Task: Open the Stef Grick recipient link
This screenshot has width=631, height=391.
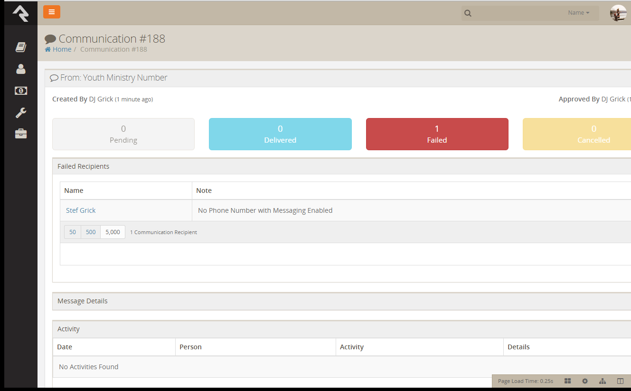Action: tap(81, 210)
